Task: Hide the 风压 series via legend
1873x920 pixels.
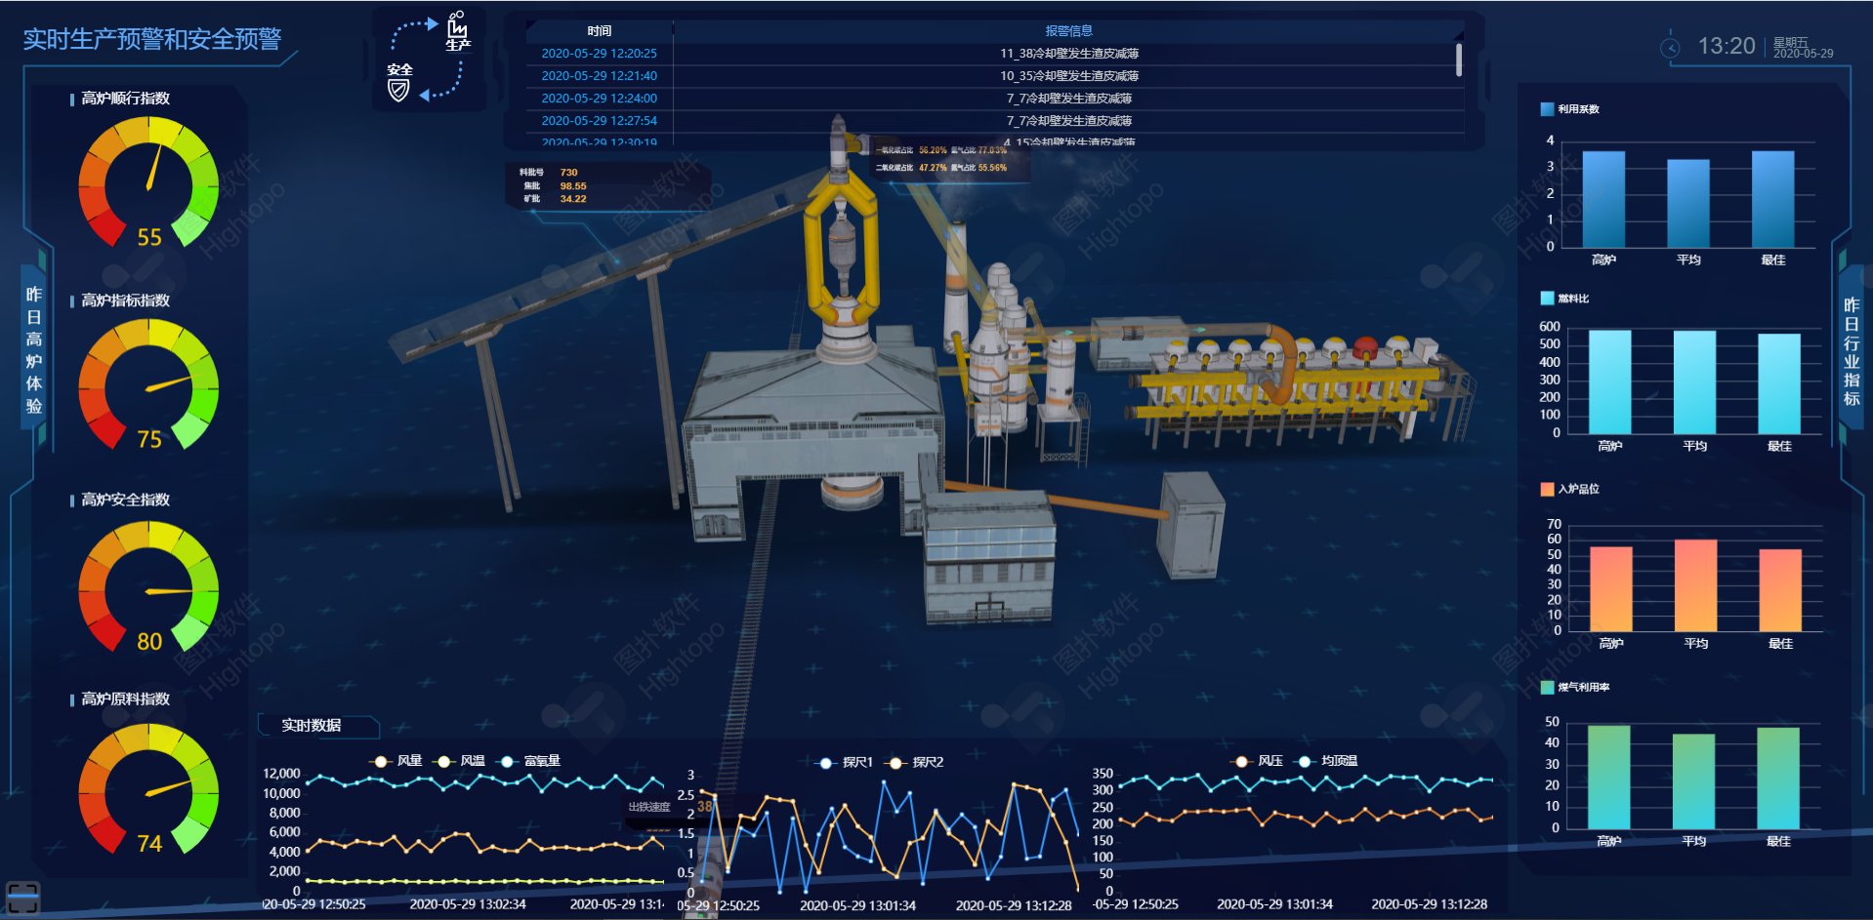Action: (1258, 761)
